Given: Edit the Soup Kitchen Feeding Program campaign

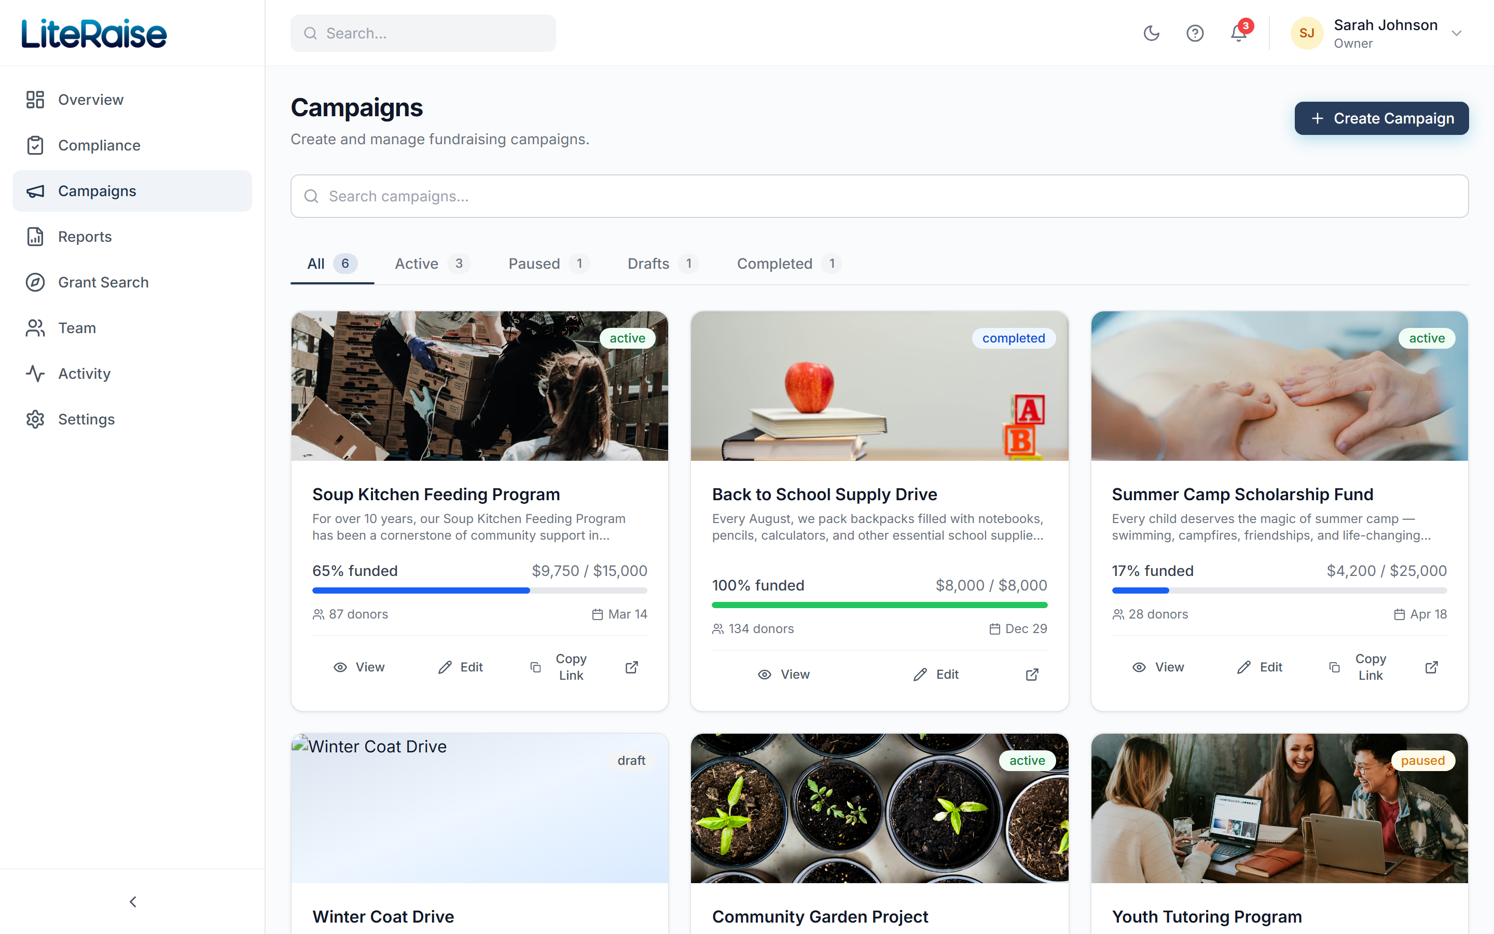Looking at the screenshot, I should point(461,667).
